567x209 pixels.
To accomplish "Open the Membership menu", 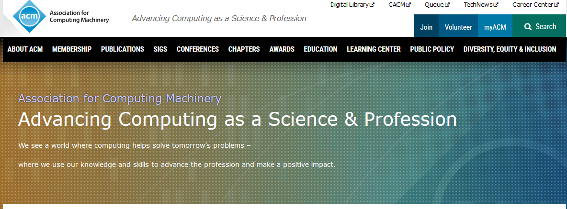I will 72,49.
